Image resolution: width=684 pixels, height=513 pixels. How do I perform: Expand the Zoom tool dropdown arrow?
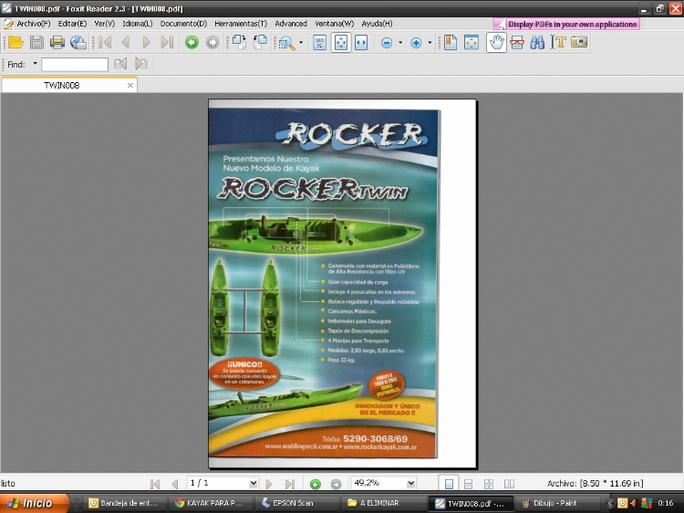tap(301, 43)
